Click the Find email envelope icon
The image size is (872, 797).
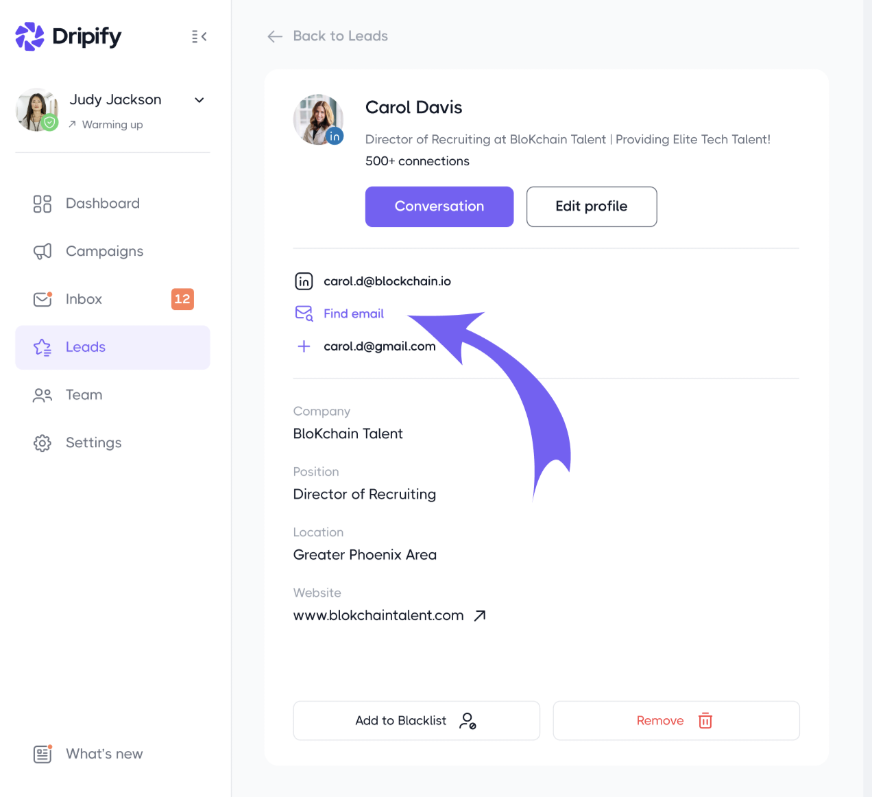[304, 313]
